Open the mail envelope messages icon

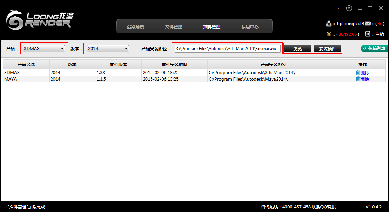(368, 24)
